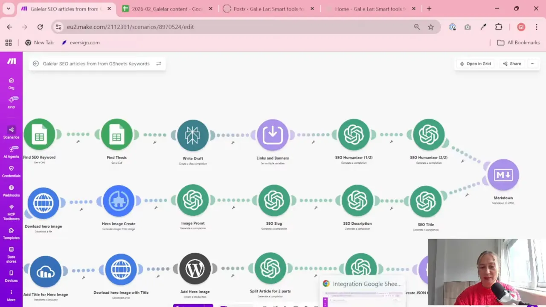
Task: Open the browser Extensions puzzle icon
Action: (x=499, y=27)
